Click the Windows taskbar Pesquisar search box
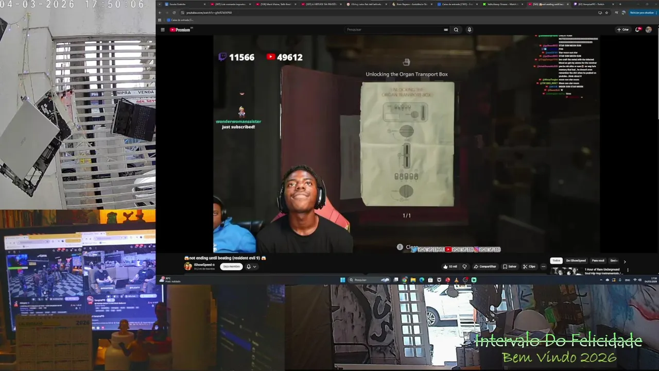This screenshot has height=371, width=659. (369, 280)
